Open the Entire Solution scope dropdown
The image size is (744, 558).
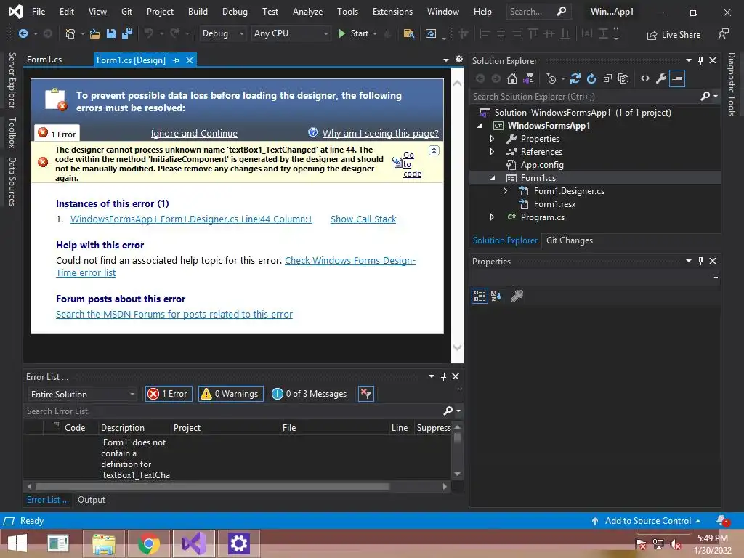[82, 395]
